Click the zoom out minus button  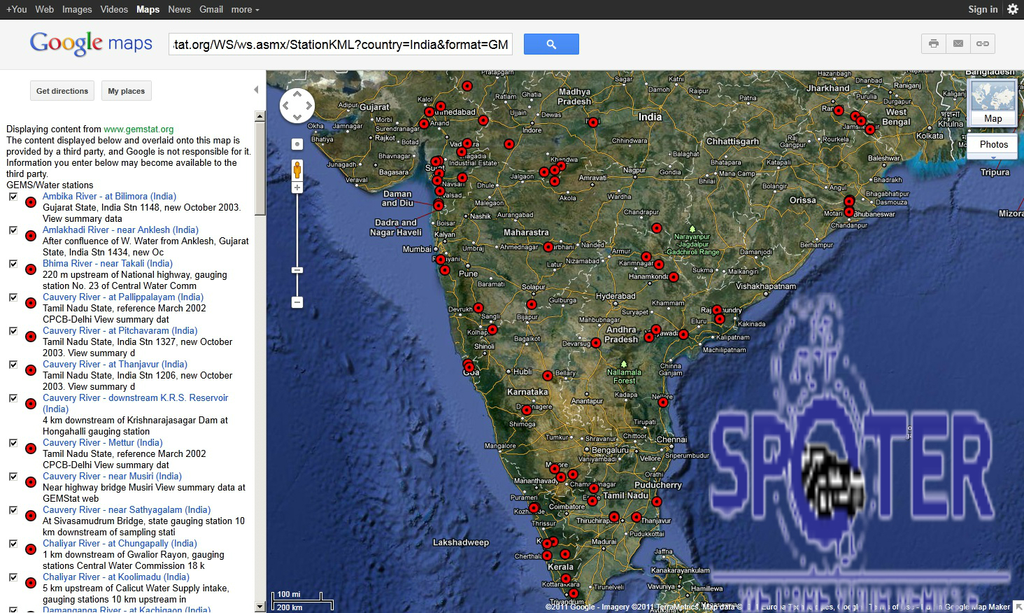click(x=297, y=302)
